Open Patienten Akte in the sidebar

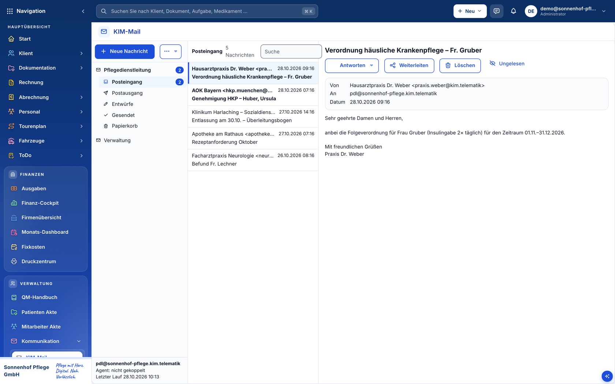click(x=46, y=312)
